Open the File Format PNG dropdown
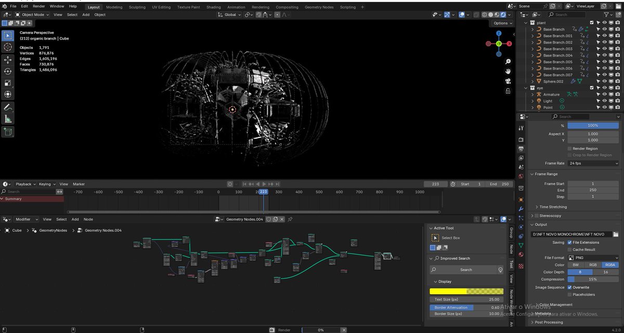Screen dimensions: 624x333 coord(593,258)
